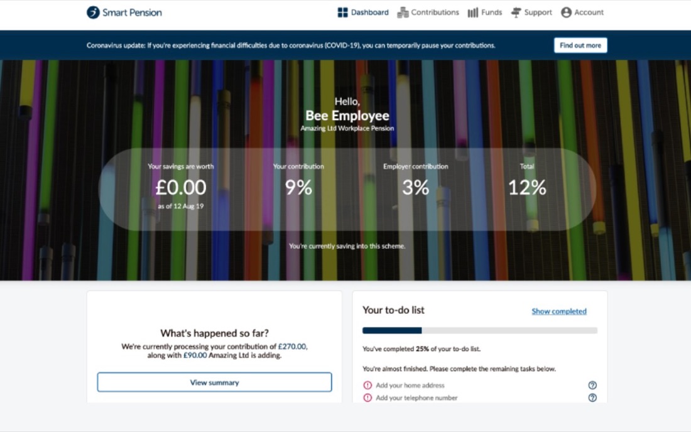Click the Dashboard grid icon
Viewport: 691px width, 432px height.
point(342,13)
